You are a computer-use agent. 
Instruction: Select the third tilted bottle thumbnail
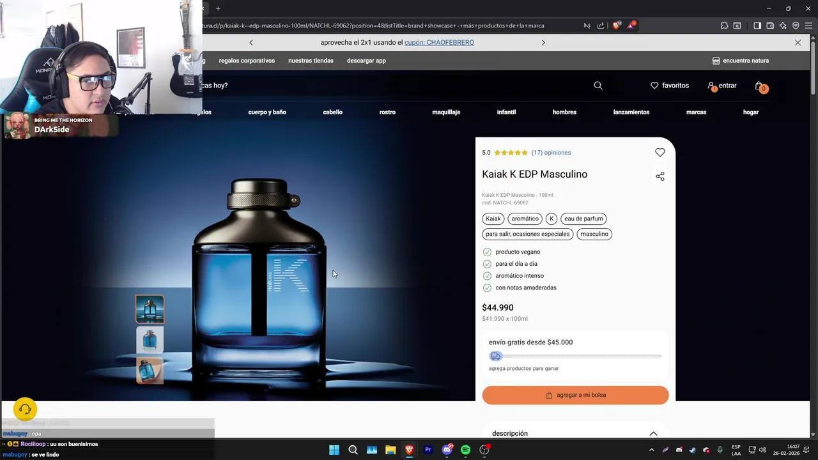[x=150, y=371]
